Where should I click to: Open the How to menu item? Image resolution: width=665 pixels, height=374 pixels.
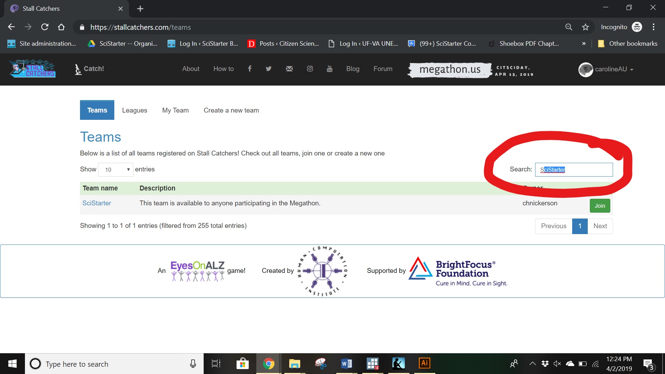click(x=223, y=69)
